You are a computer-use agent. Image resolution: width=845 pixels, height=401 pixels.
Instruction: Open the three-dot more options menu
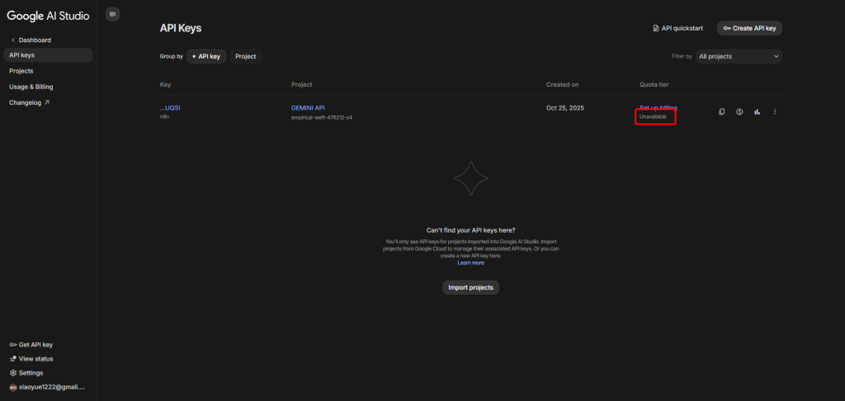click(775, 112)
